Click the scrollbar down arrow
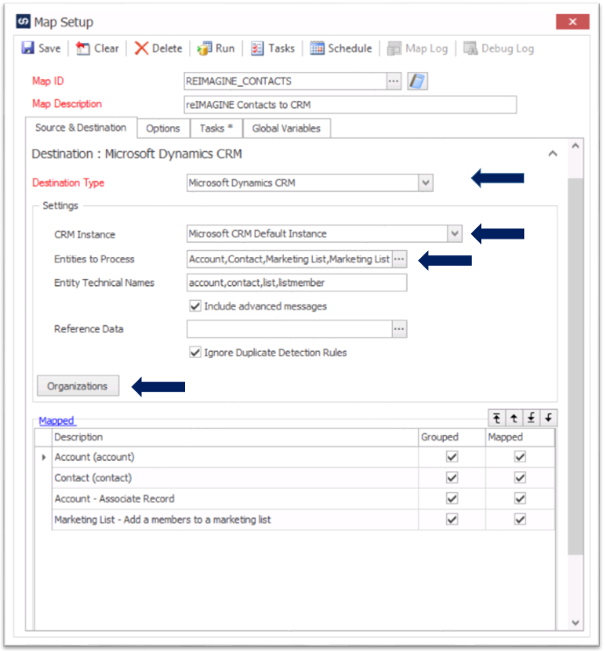605x651 pixels. pos(575,622)
